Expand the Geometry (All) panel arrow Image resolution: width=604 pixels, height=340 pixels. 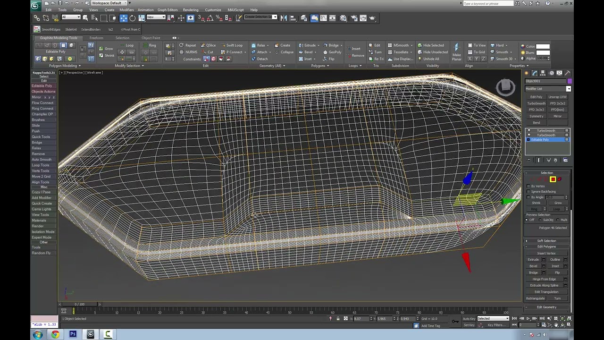(x=284, y=66)
